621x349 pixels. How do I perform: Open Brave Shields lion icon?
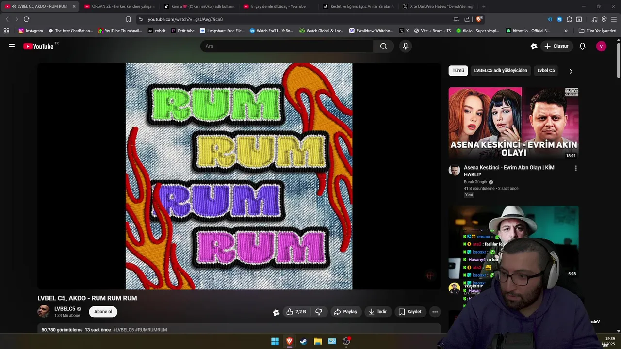click(478, 19)
